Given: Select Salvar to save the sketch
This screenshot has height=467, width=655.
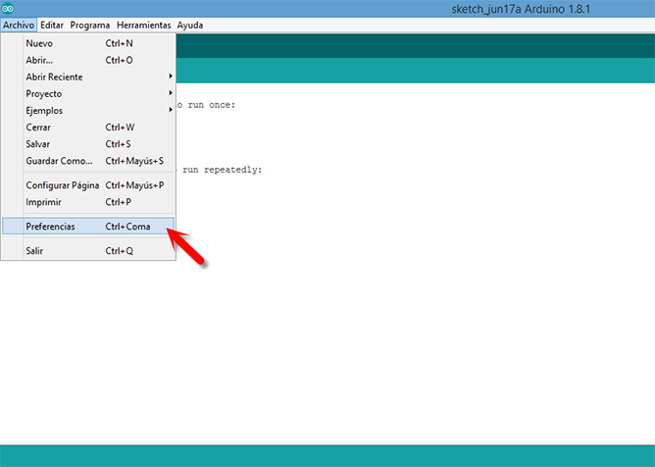Looking at the screenshot, I should (88, 144).
